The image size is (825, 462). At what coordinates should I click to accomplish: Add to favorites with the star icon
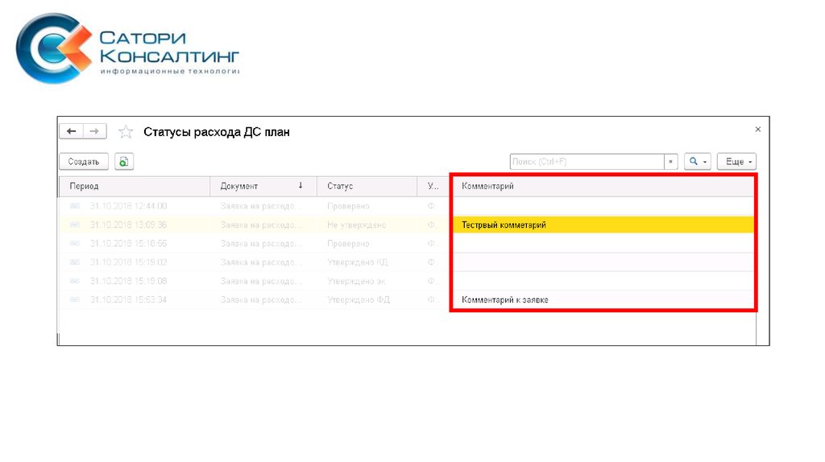coord(126,132)
